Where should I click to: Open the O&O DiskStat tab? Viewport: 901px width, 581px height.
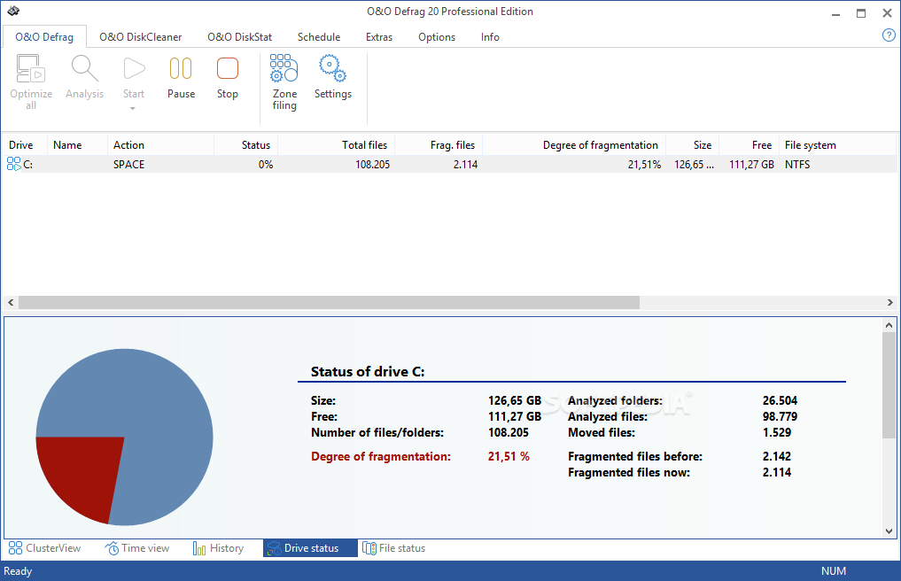[239, 37]
